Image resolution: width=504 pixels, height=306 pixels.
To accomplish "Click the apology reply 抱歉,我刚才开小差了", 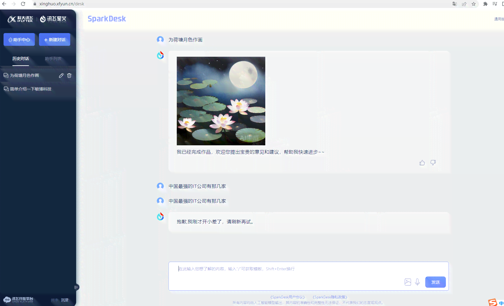I will (215, 222).
